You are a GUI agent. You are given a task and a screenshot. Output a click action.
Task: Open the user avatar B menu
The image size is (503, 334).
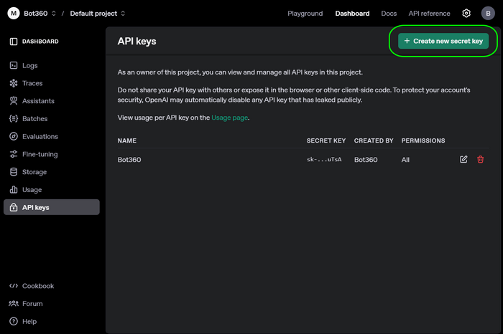pyautogui.click(x=487, y=13)
